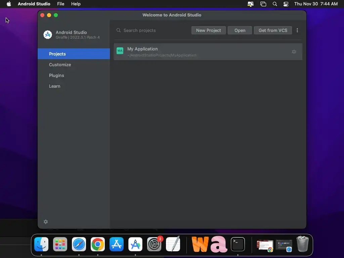This screenshot has width=344, height=258.
Task: Open the Help menu
Action: click(x=76, y=4)
